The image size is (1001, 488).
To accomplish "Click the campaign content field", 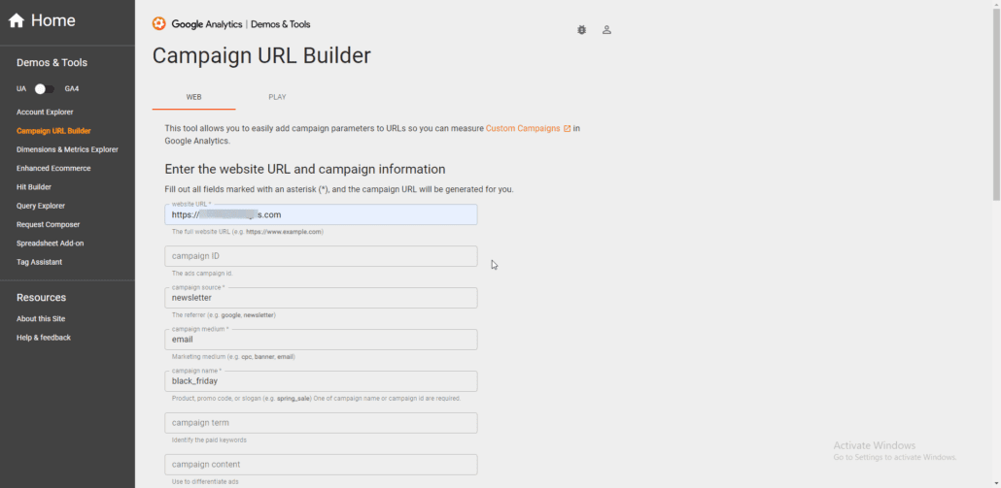I will (321, 465).
